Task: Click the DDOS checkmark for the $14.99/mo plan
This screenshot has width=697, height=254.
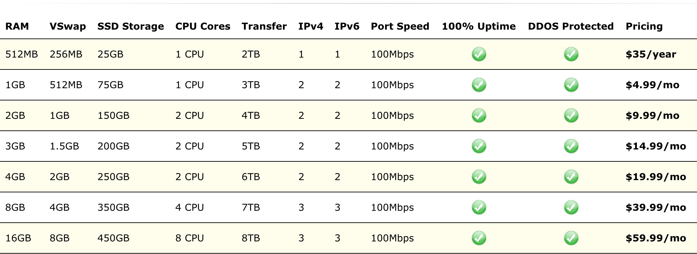Action: 571,146
